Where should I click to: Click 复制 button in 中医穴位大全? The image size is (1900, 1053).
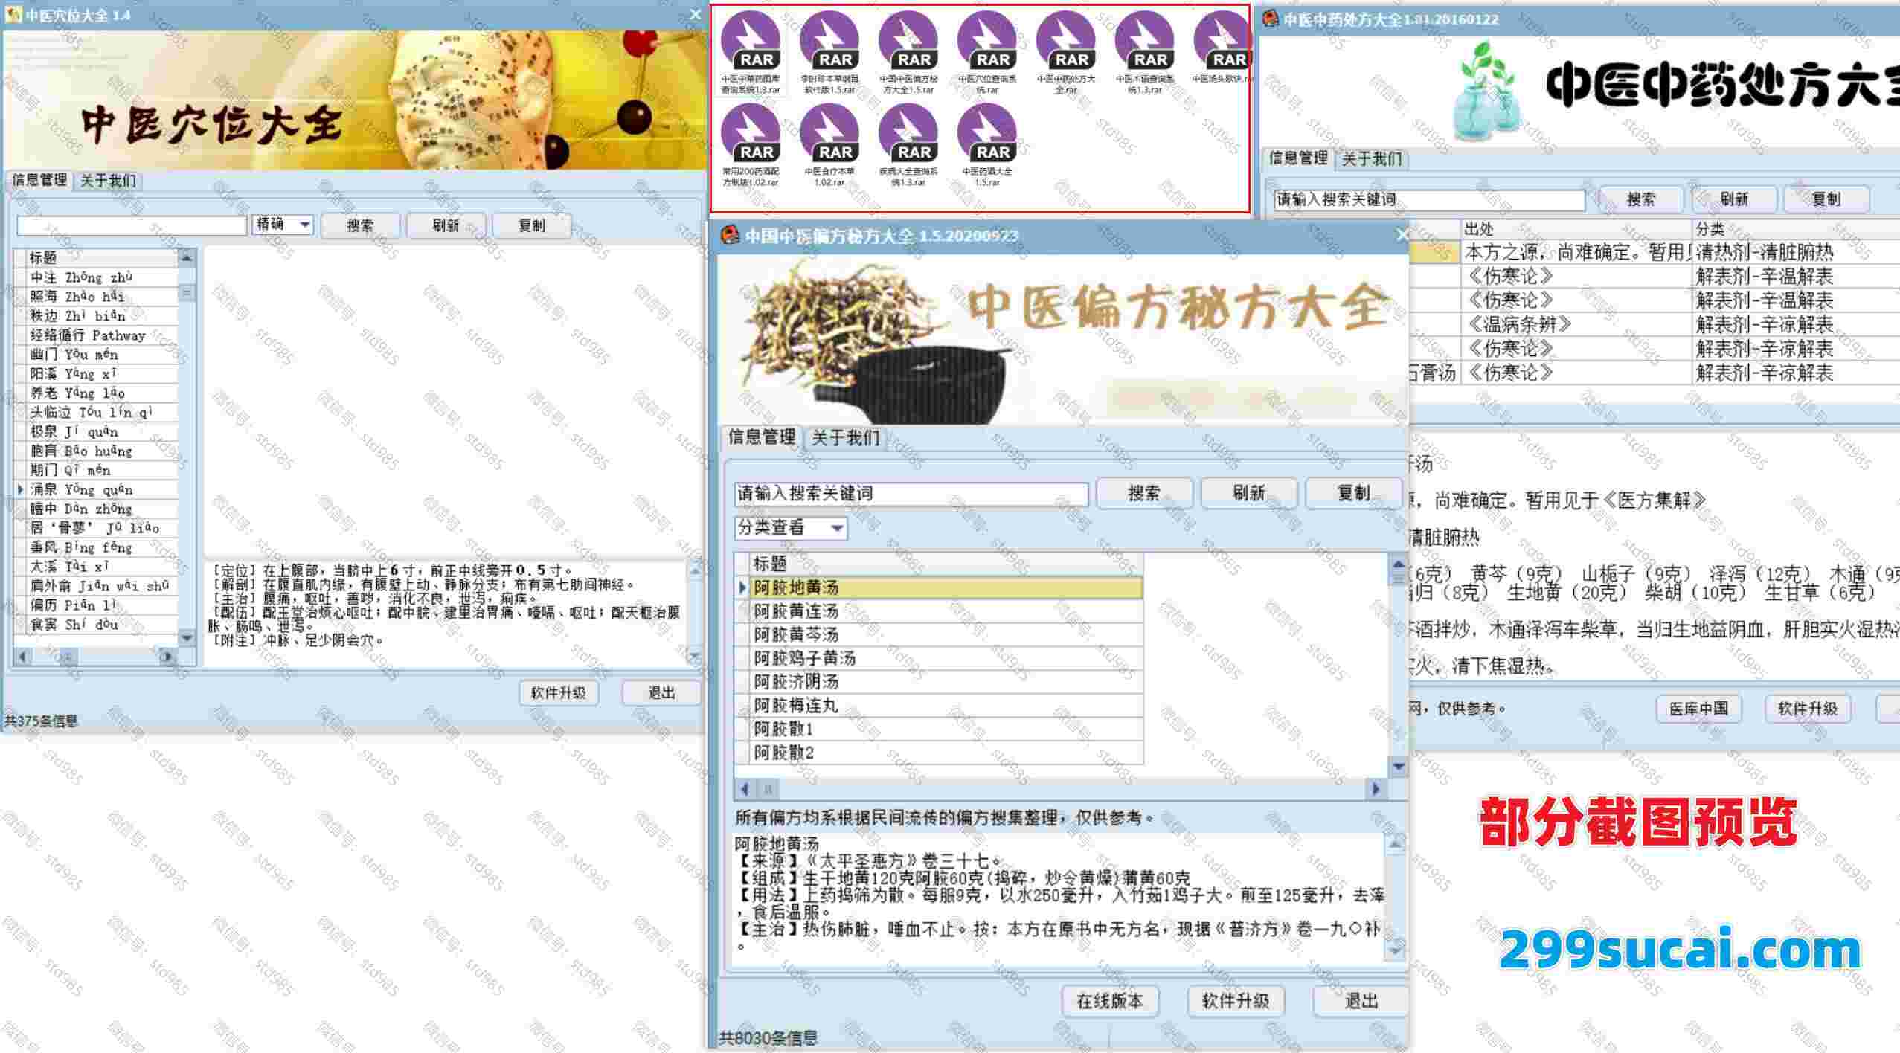(x=532, y=225)
